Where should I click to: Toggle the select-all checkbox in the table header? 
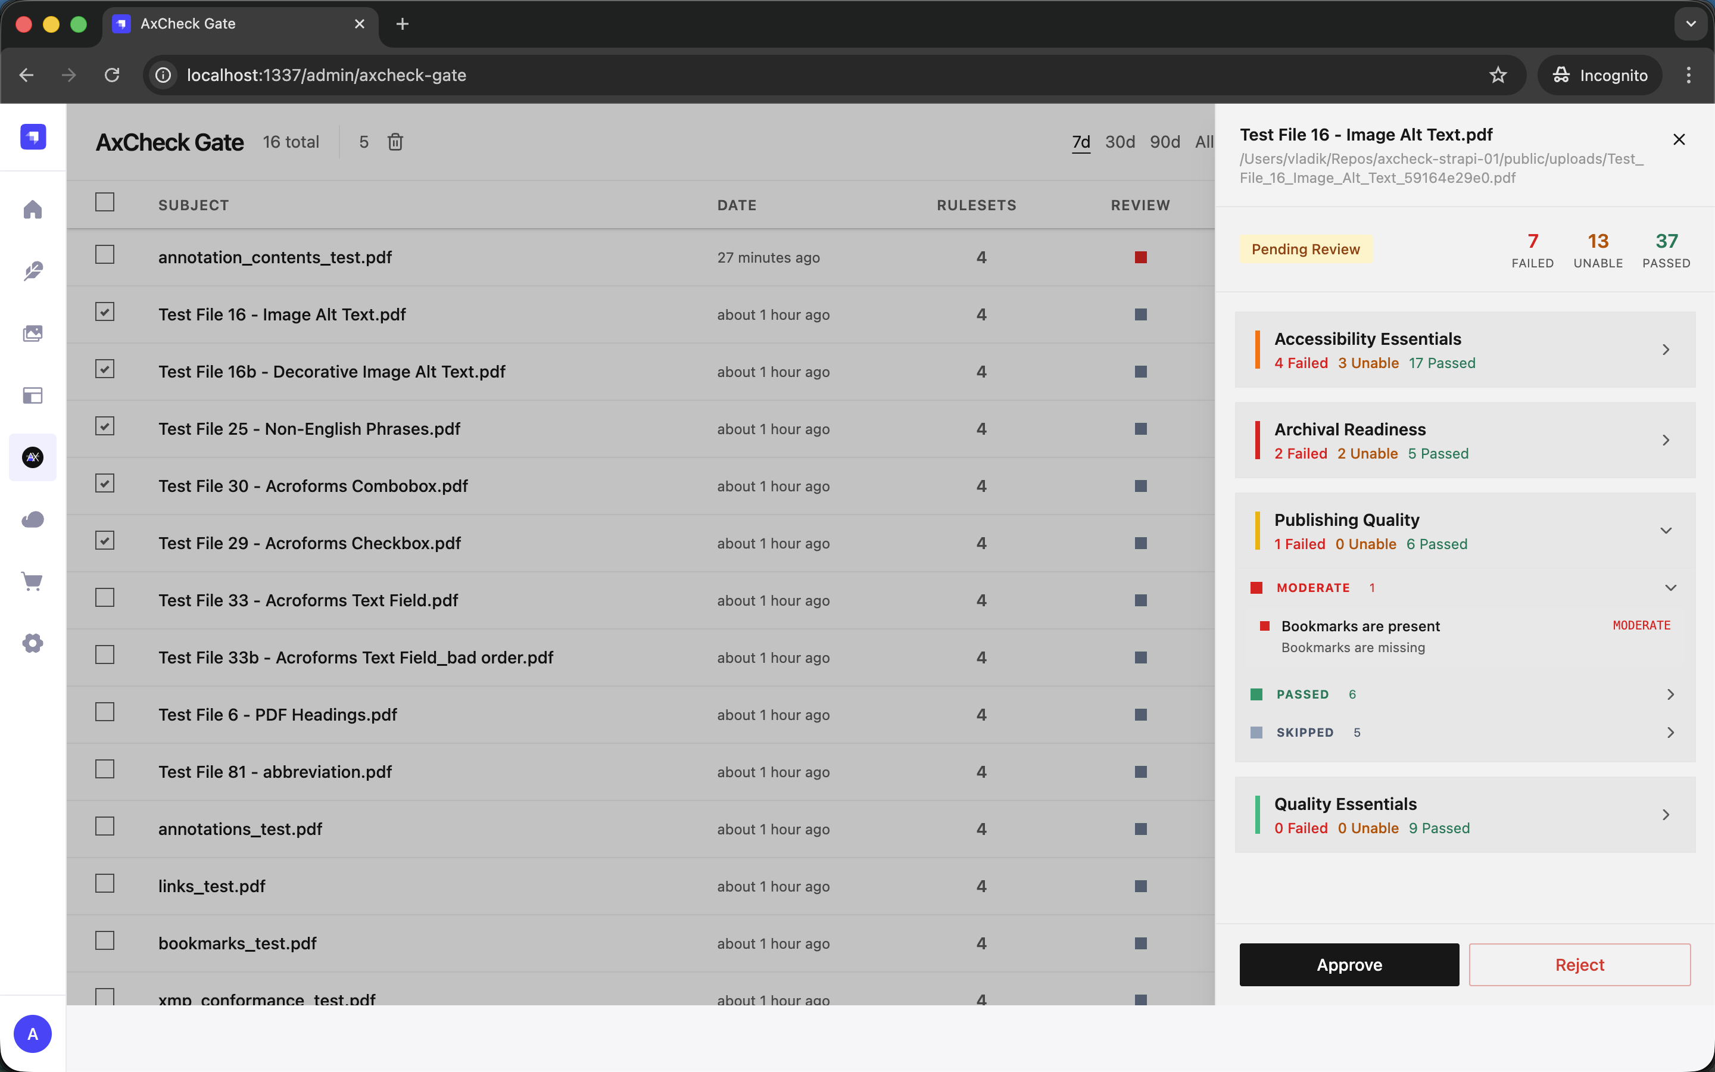click(104, 201)
